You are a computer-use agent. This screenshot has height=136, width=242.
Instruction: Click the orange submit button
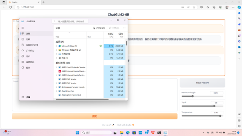coord(95,116)
